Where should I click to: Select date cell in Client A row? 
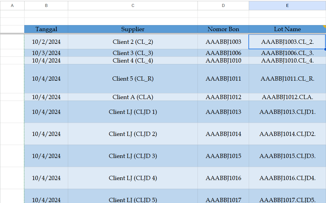click(46, 97)
